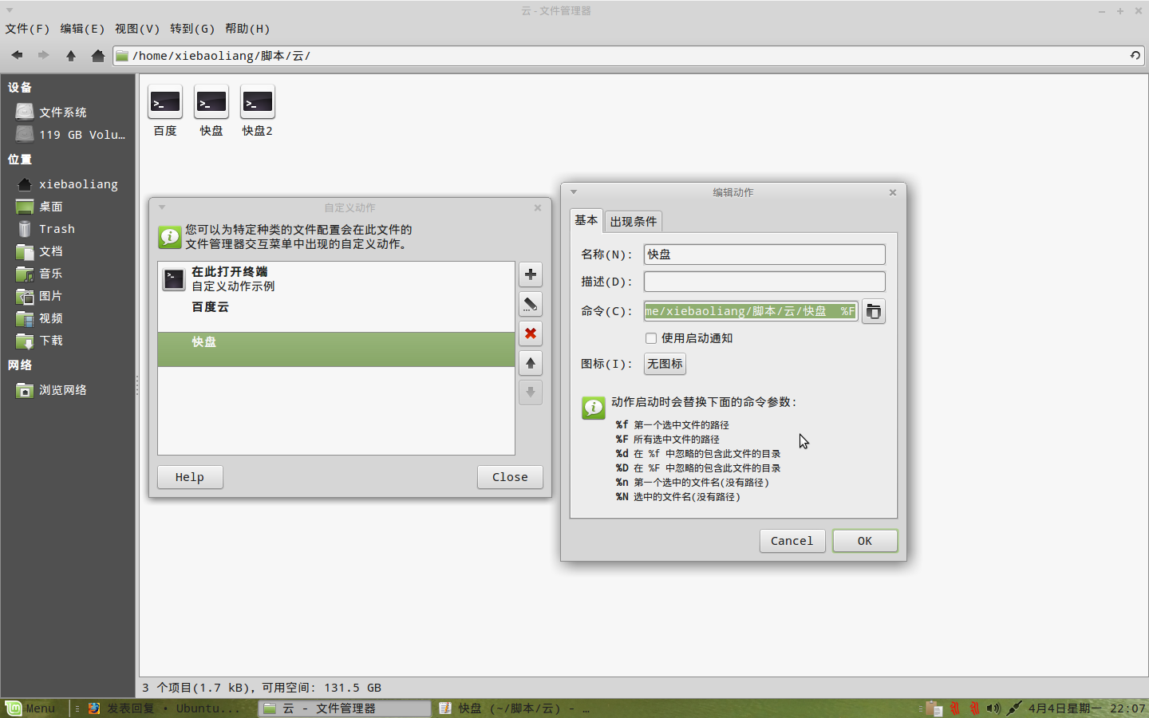Open the 119 GB Volume device
This screenshot has width=1149, height=718.
click(x=72, y=134)
